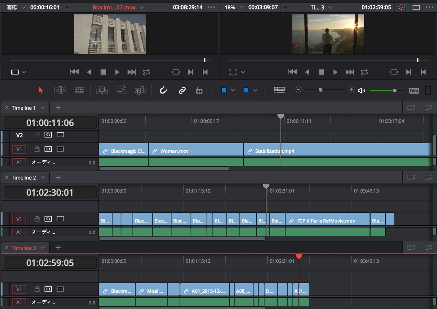Toggle auto-select on Timeline 2's V1 track
437x309 pixels.
pyautogui.click(x=48, y=219)
